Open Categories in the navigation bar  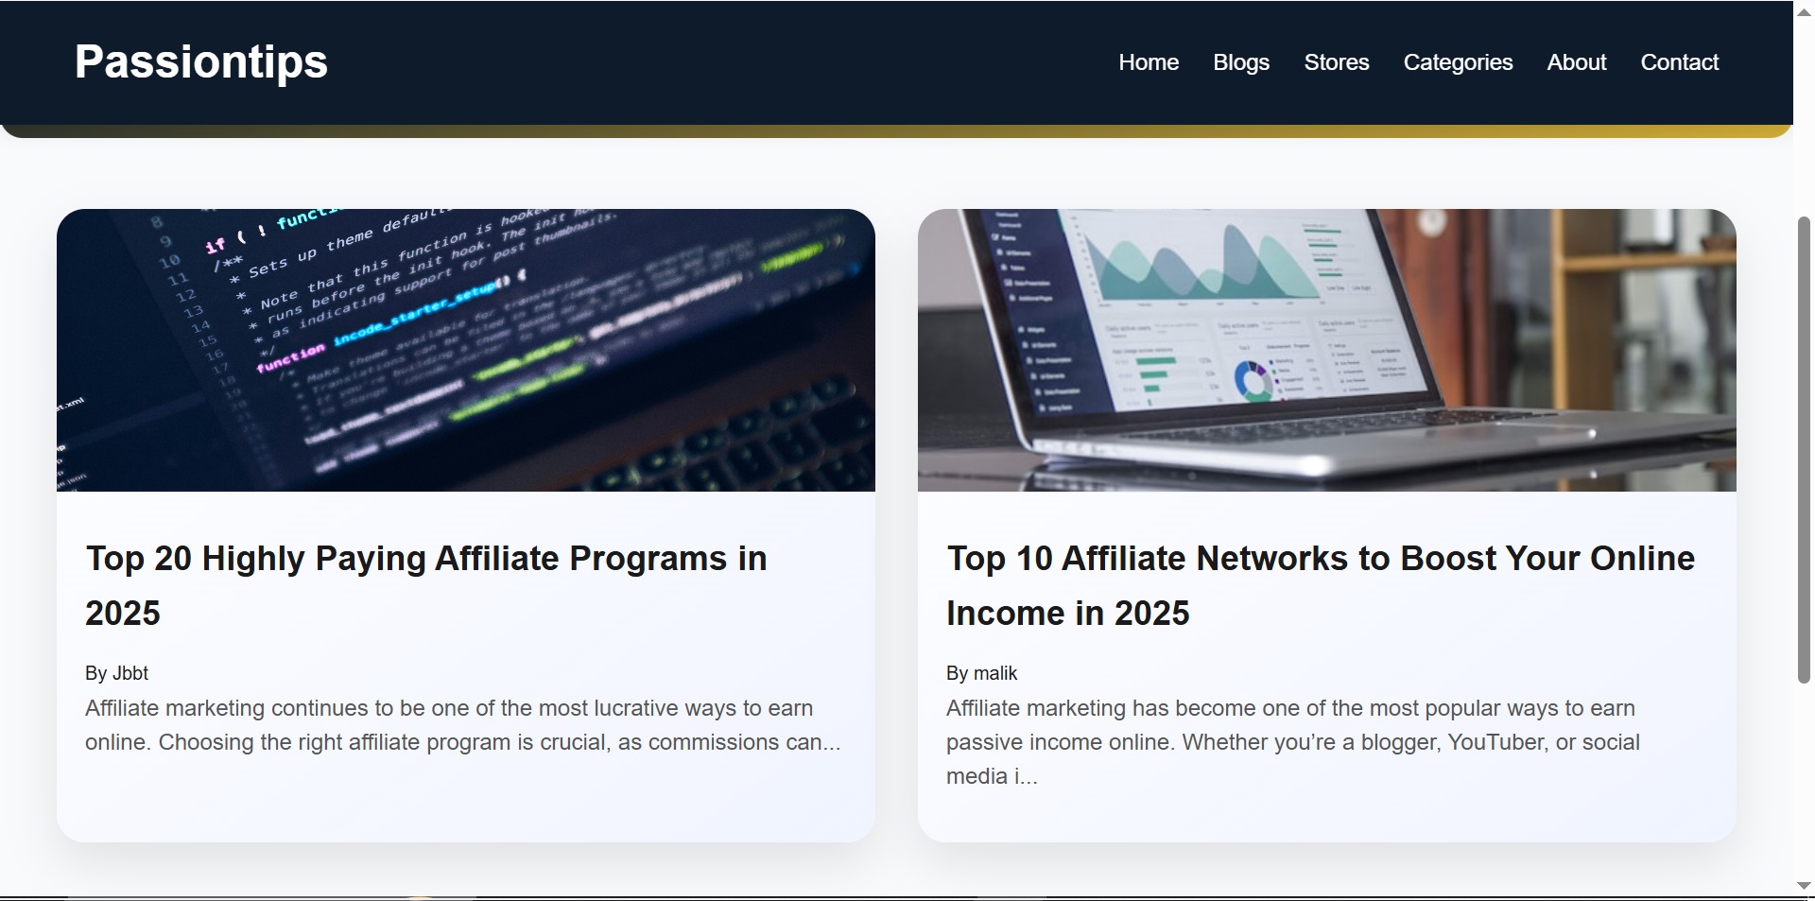point(1458,62)
